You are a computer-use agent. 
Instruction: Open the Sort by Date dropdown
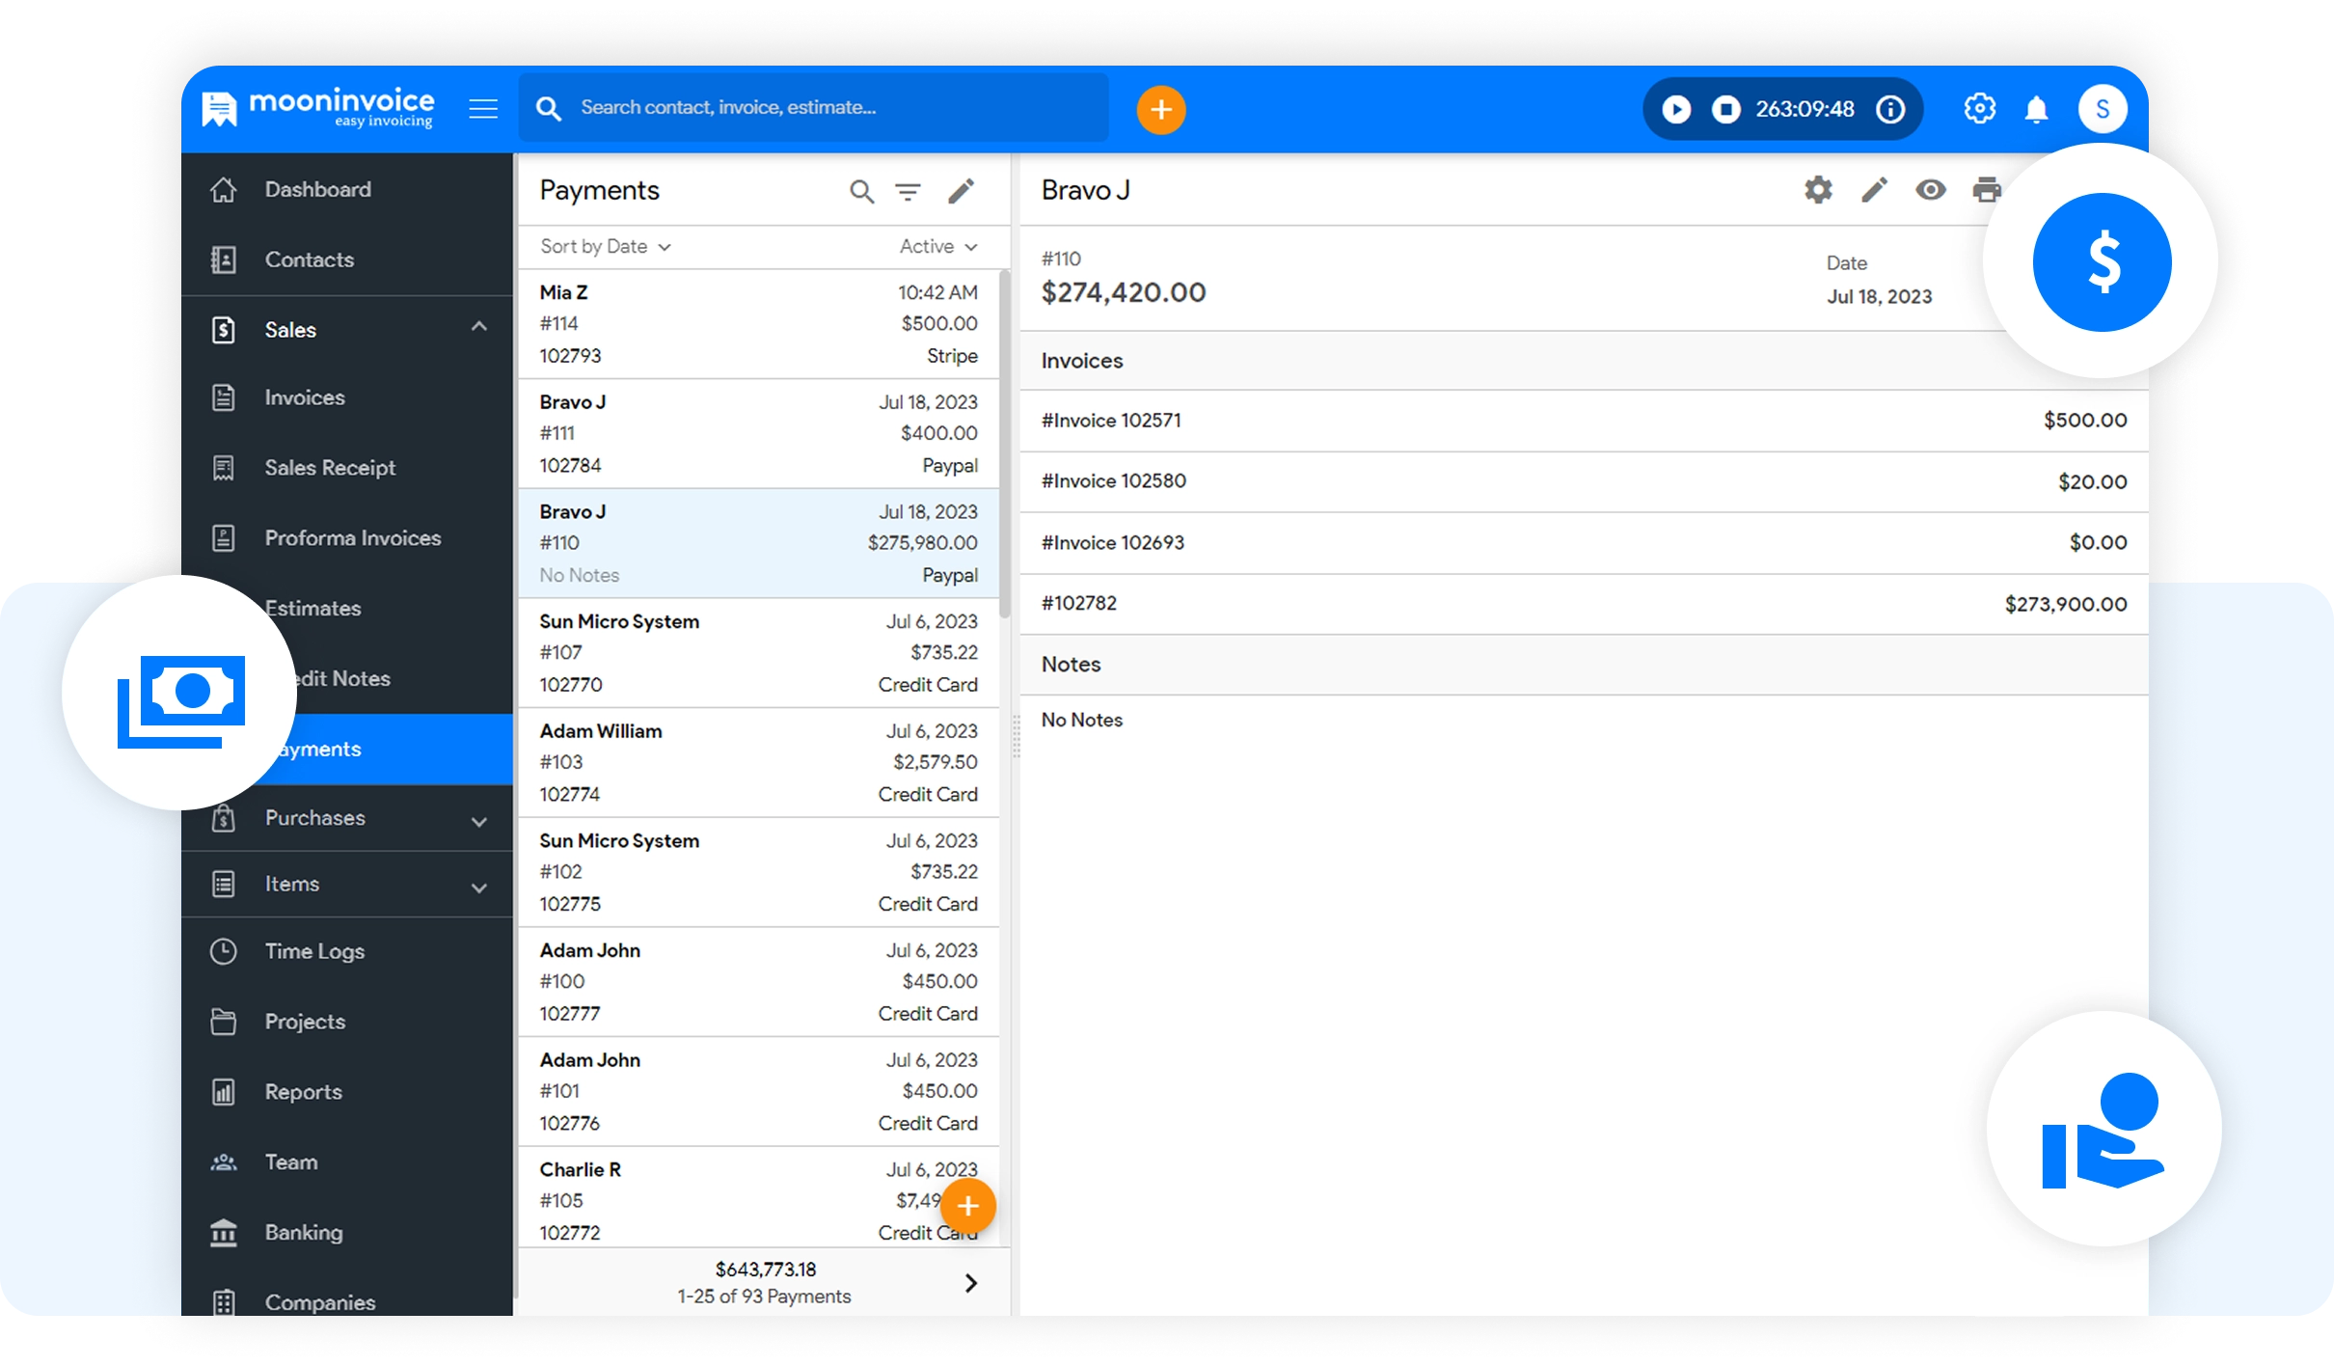tap(605, 247)
